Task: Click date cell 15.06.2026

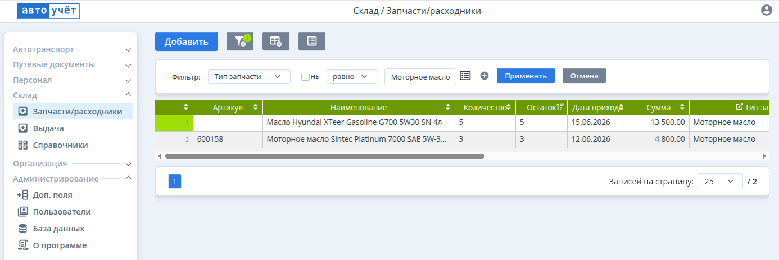Action: pyautogui.click(x=597, y=123)
